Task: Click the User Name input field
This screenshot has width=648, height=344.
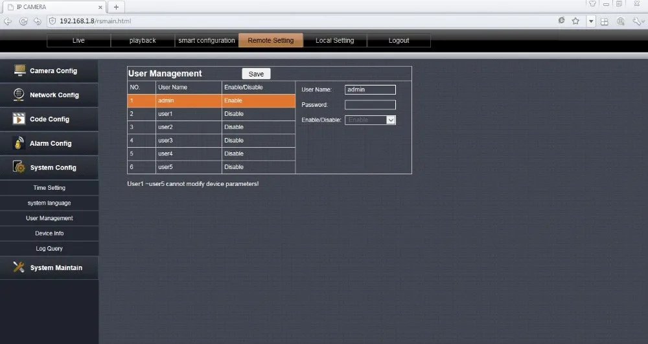Action: point(370,89)
